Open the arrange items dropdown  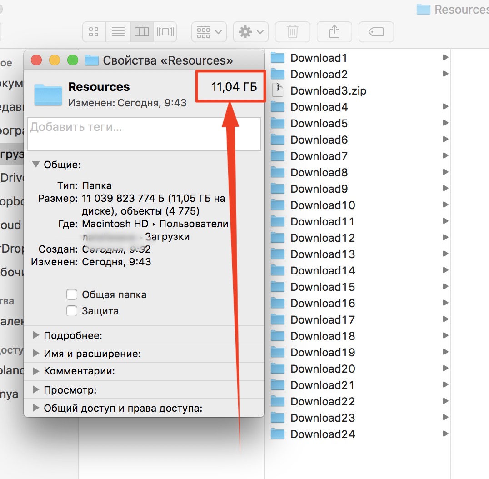click(x=209, y=32)
